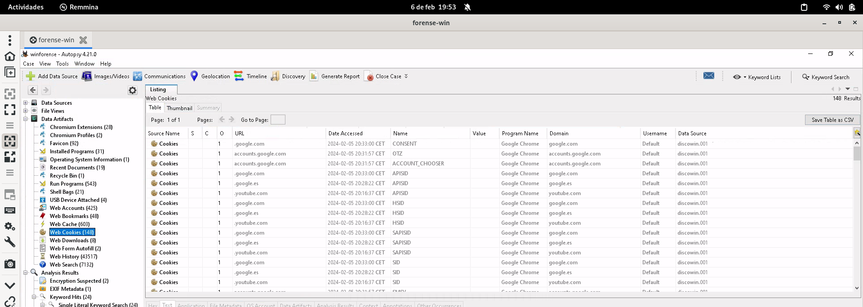Select Encryption Suspected (2) in tree
863x307 pixels.
click(x=79, y=281)
